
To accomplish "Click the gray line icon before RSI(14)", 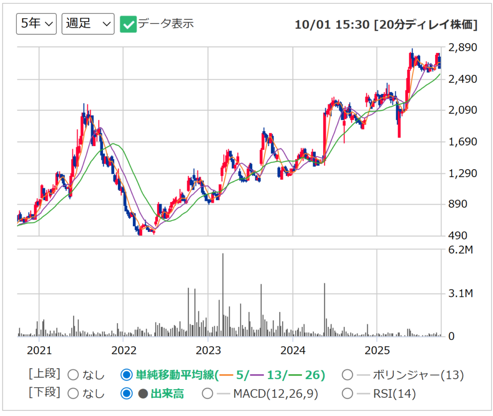I will (x=364, y=393).
